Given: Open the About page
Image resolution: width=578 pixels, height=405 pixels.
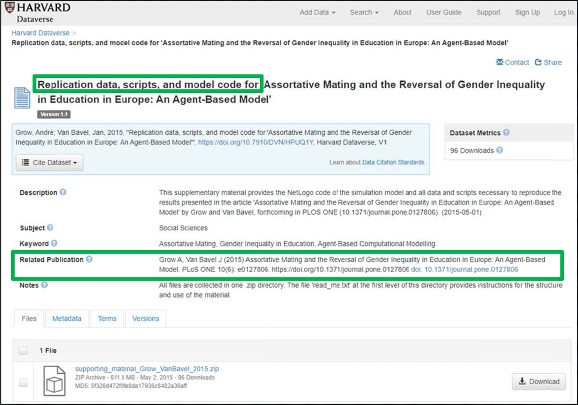Looking at the screenshot, I should pyautogui.click(x=402, y=13).
